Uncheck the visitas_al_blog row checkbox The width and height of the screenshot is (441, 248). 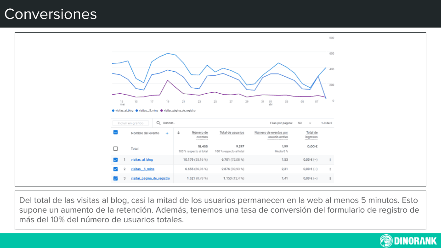point(115,160)
